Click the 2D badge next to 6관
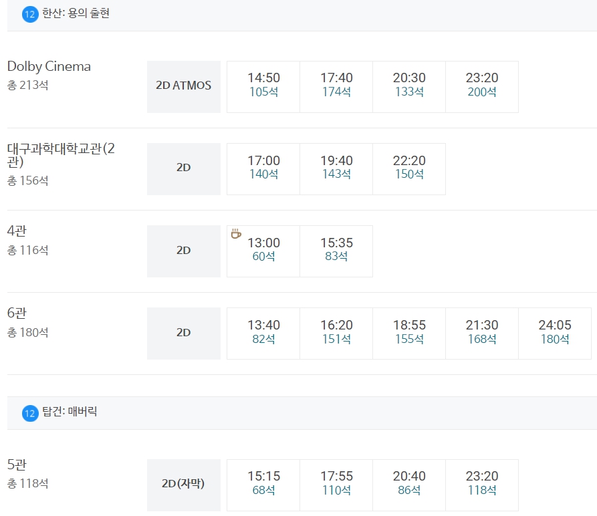The image size is (597, 516). 183,333
